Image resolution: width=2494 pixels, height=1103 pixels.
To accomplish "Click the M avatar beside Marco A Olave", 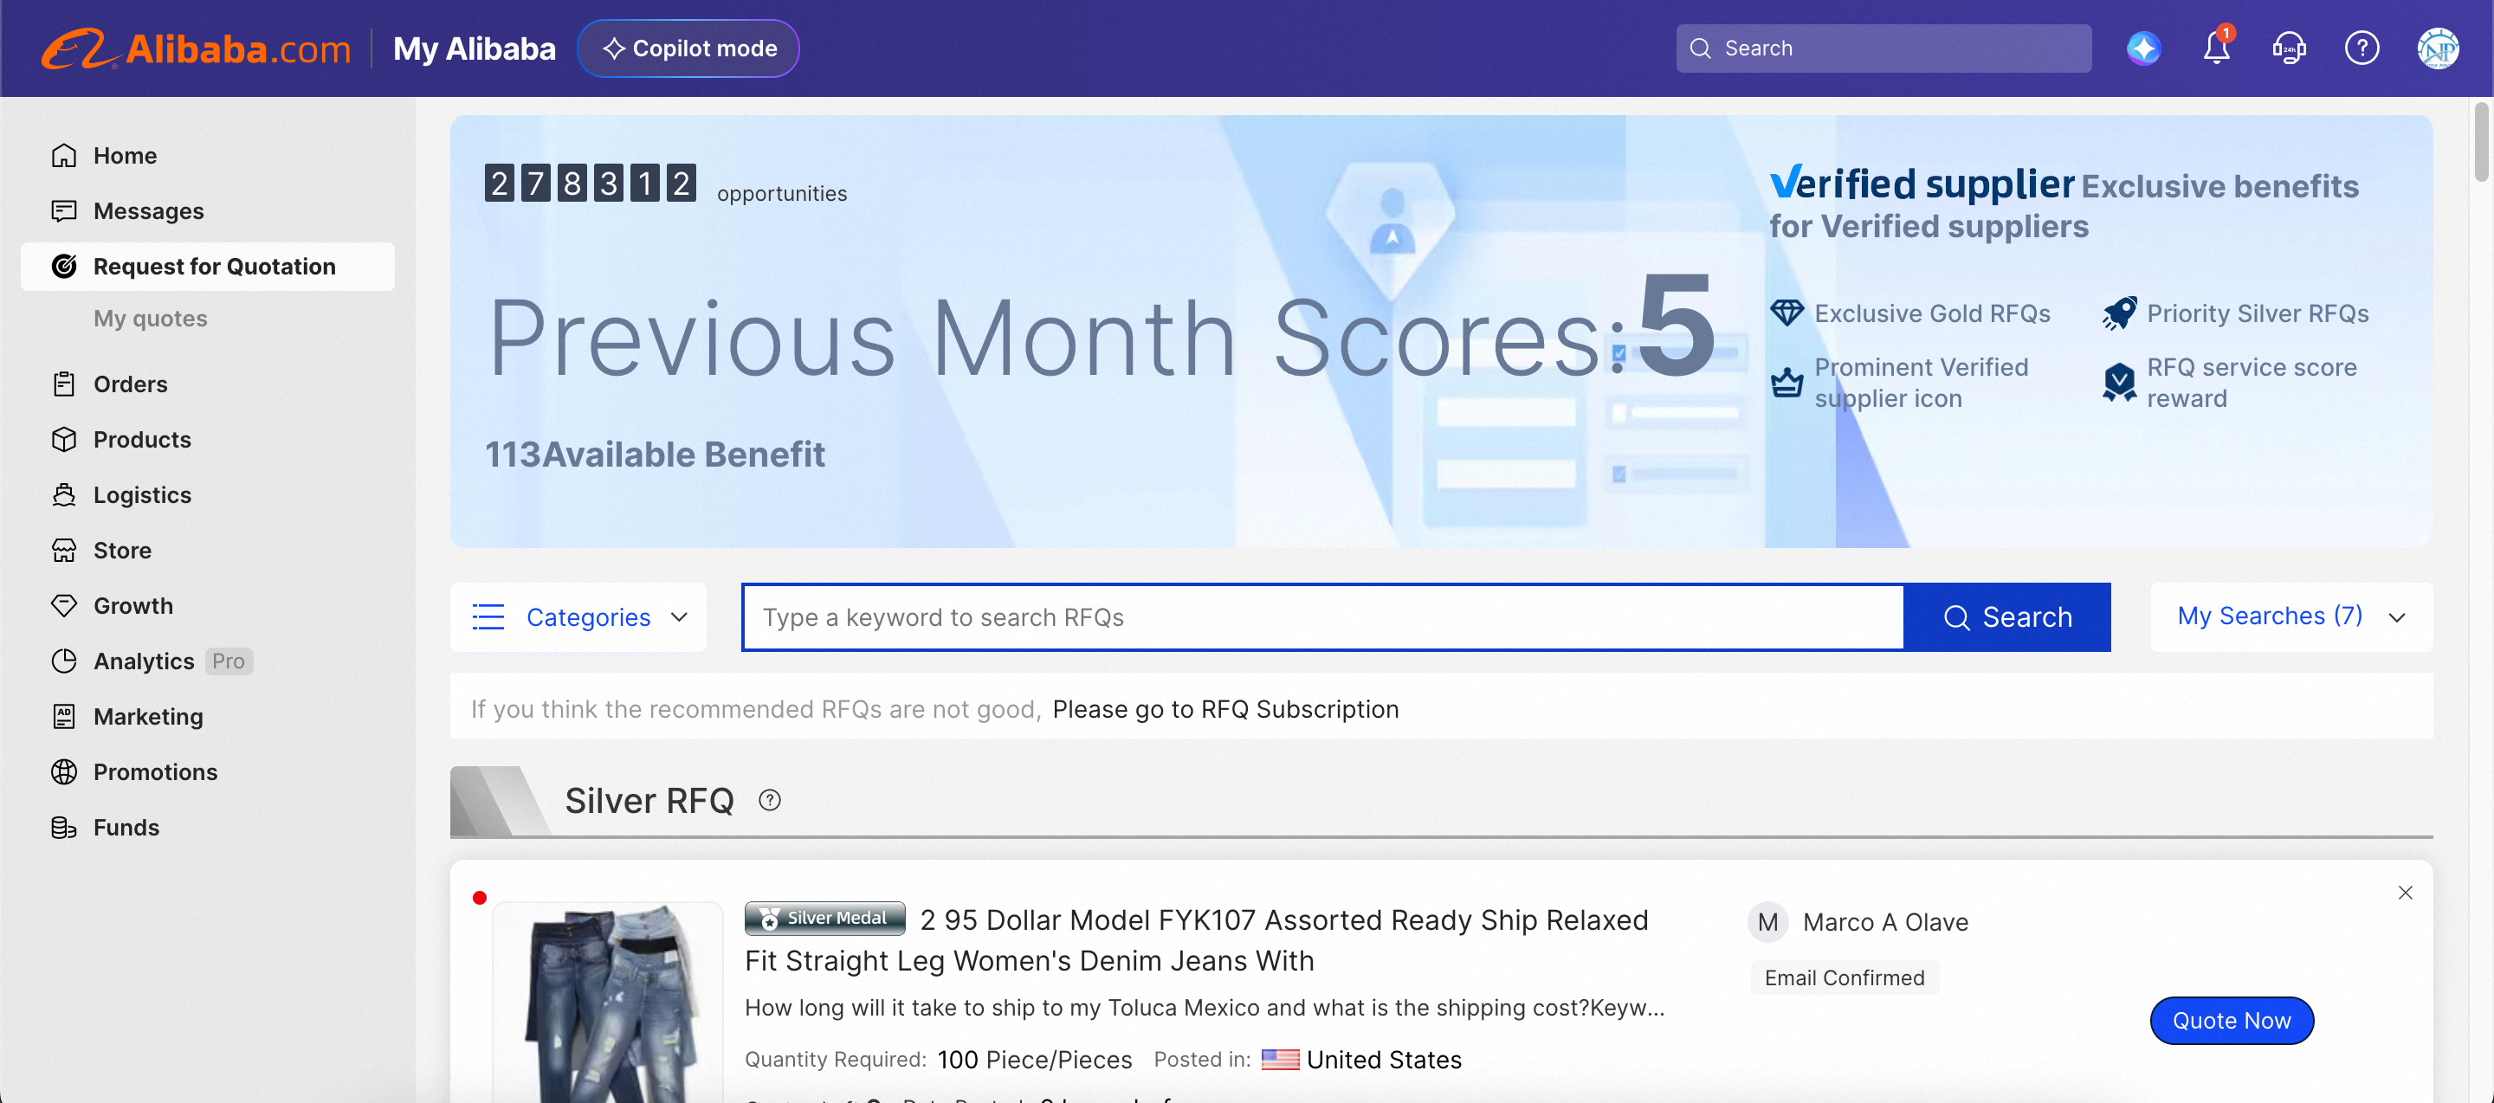I will [x=1767, y=922].
